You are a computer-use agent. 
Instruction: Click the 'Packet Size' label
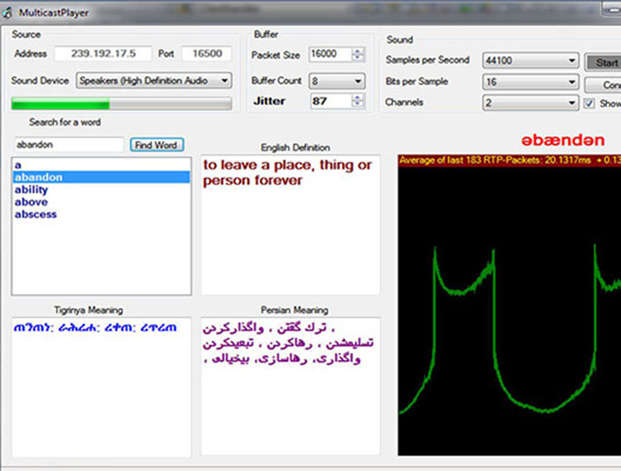tap(275, 55)
